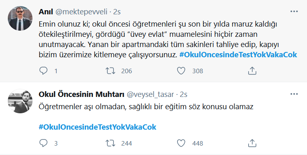Viewport: 307px width, 155px height.
Task: Open hashtag link in second tweet
Action: coord(97,127)
